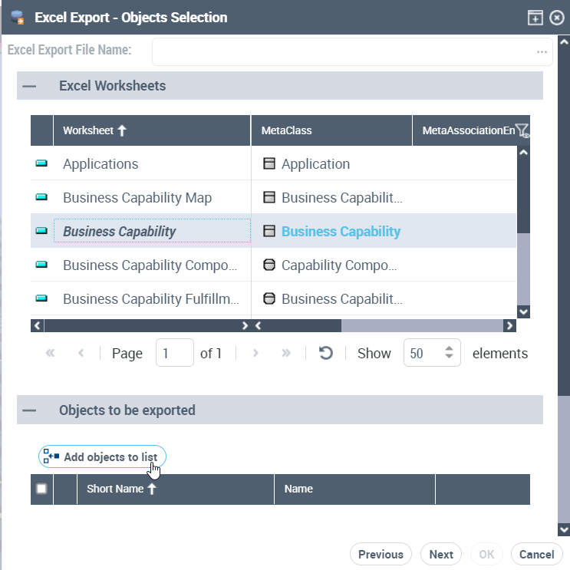The height and width of the screenshot is (570, 570).
Task: Toggle the select-all checkbox in objects list
Action: (x=41, y=489)
